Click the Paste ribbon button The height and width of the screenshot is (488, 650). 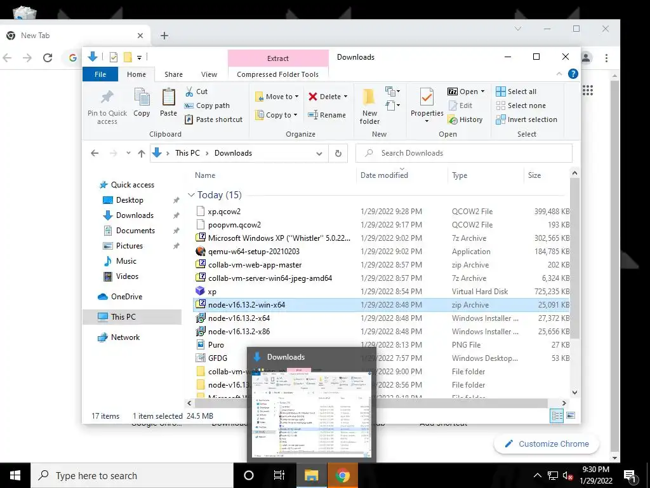[x=168, y=102]
